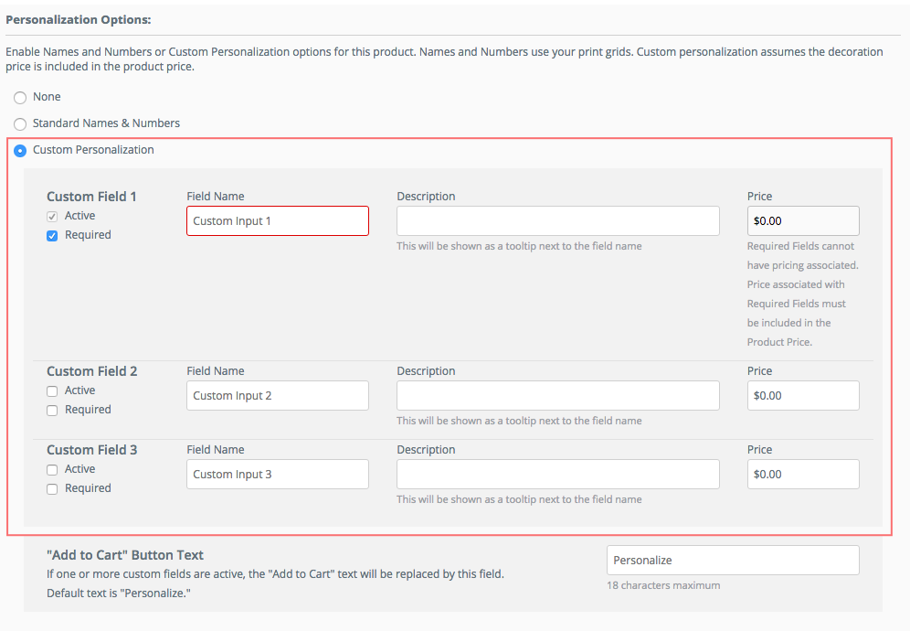The image size is (910, 631).
Task: Click Custom Field 1 Price box
Action: [803, 220]
